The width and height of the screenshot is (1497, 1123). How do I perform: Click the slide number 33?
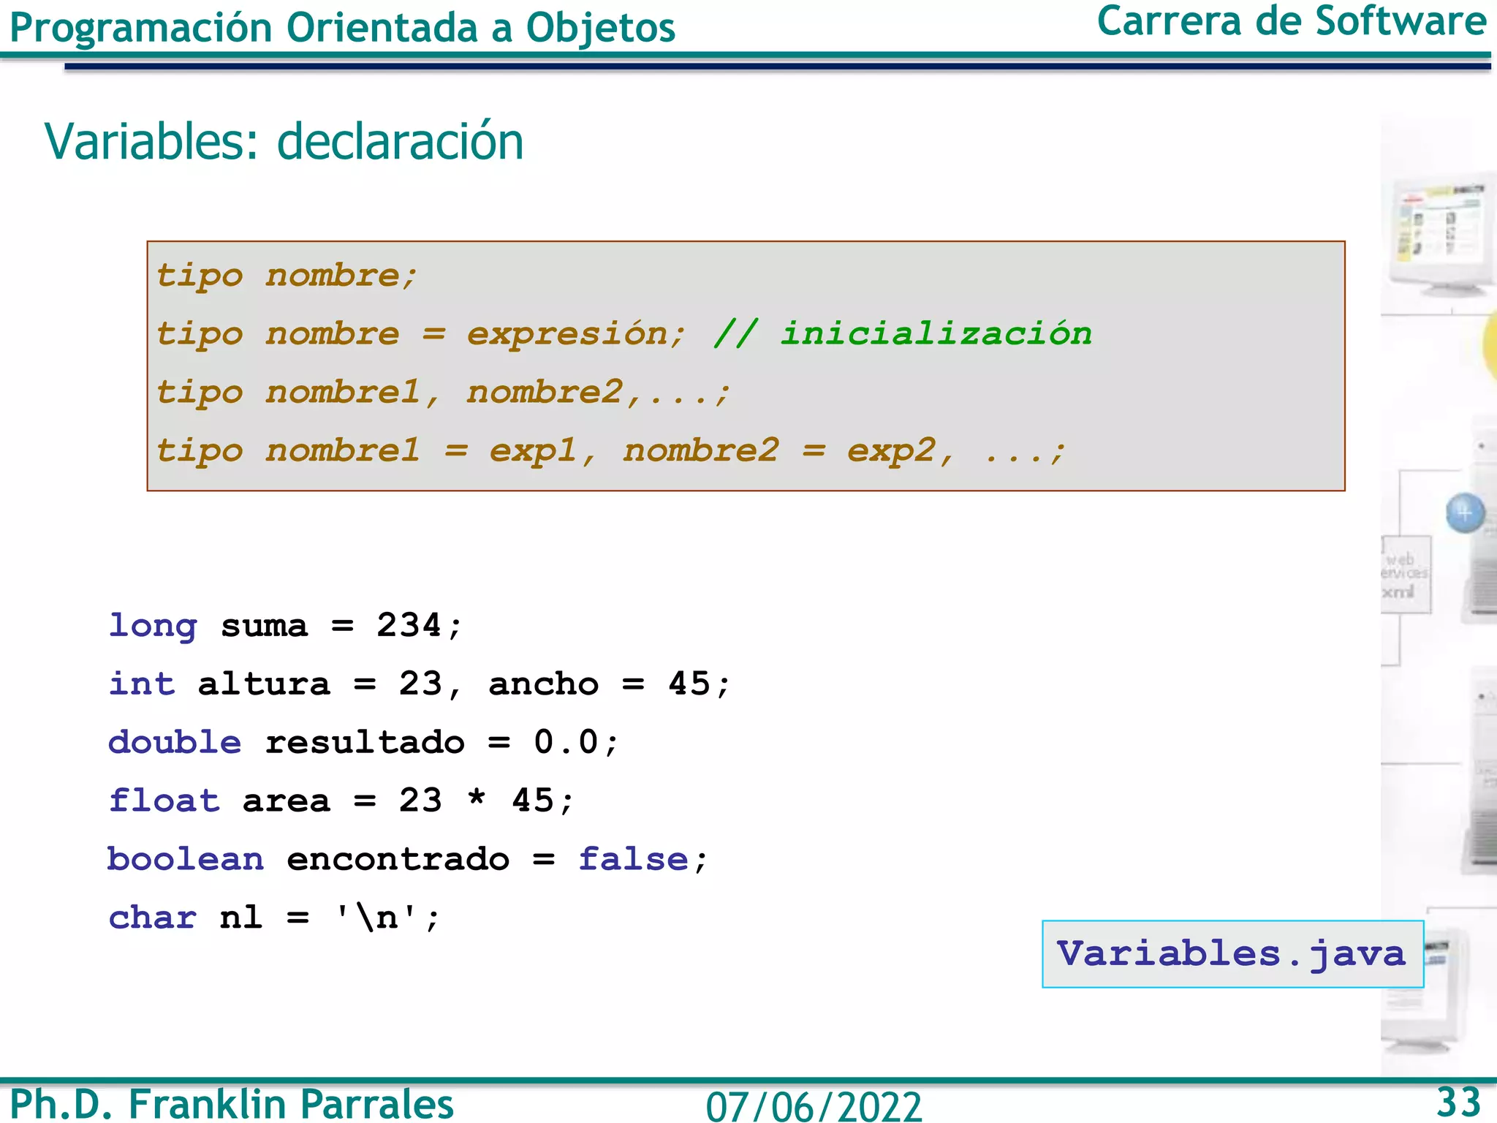pos(1458,1102)
